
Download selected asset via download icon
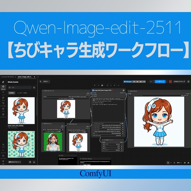[34, 162]
